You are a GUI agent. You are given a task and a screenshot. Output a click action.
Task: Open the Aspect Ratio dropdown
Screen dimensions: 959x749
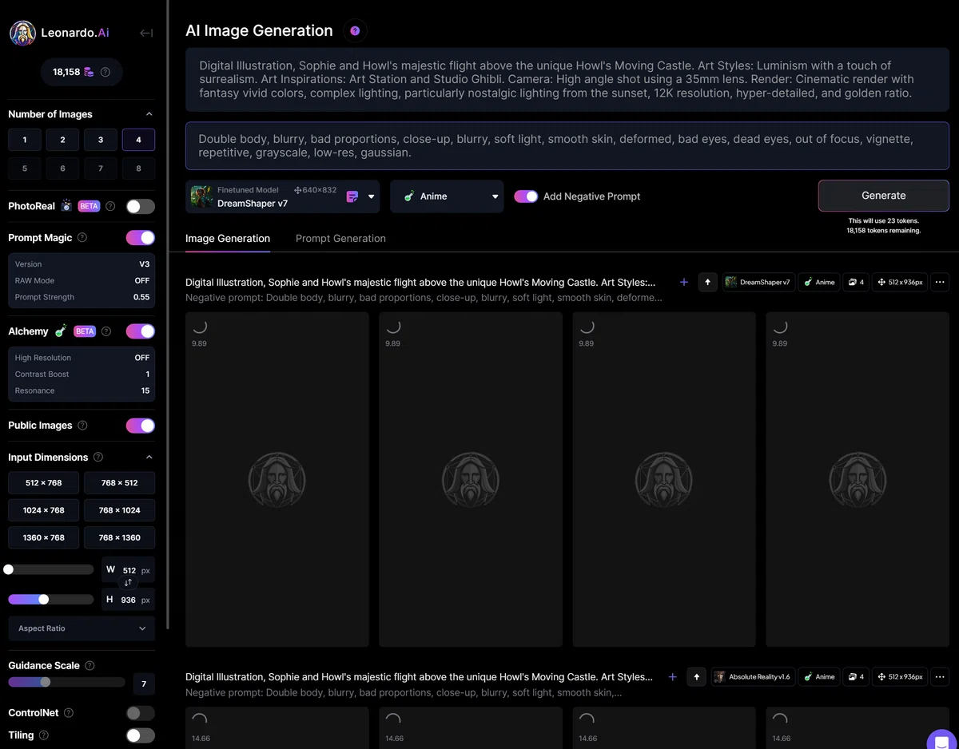(82, 628)
